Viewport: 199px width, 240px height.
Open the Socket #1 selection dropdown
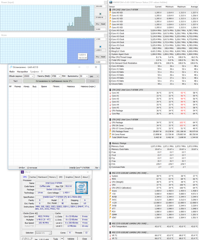click(50, 233)
